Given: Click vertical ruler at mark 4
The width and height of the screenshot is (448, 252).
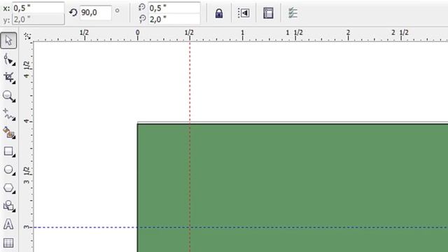Looking at the screenshot, I should [27, 121].
